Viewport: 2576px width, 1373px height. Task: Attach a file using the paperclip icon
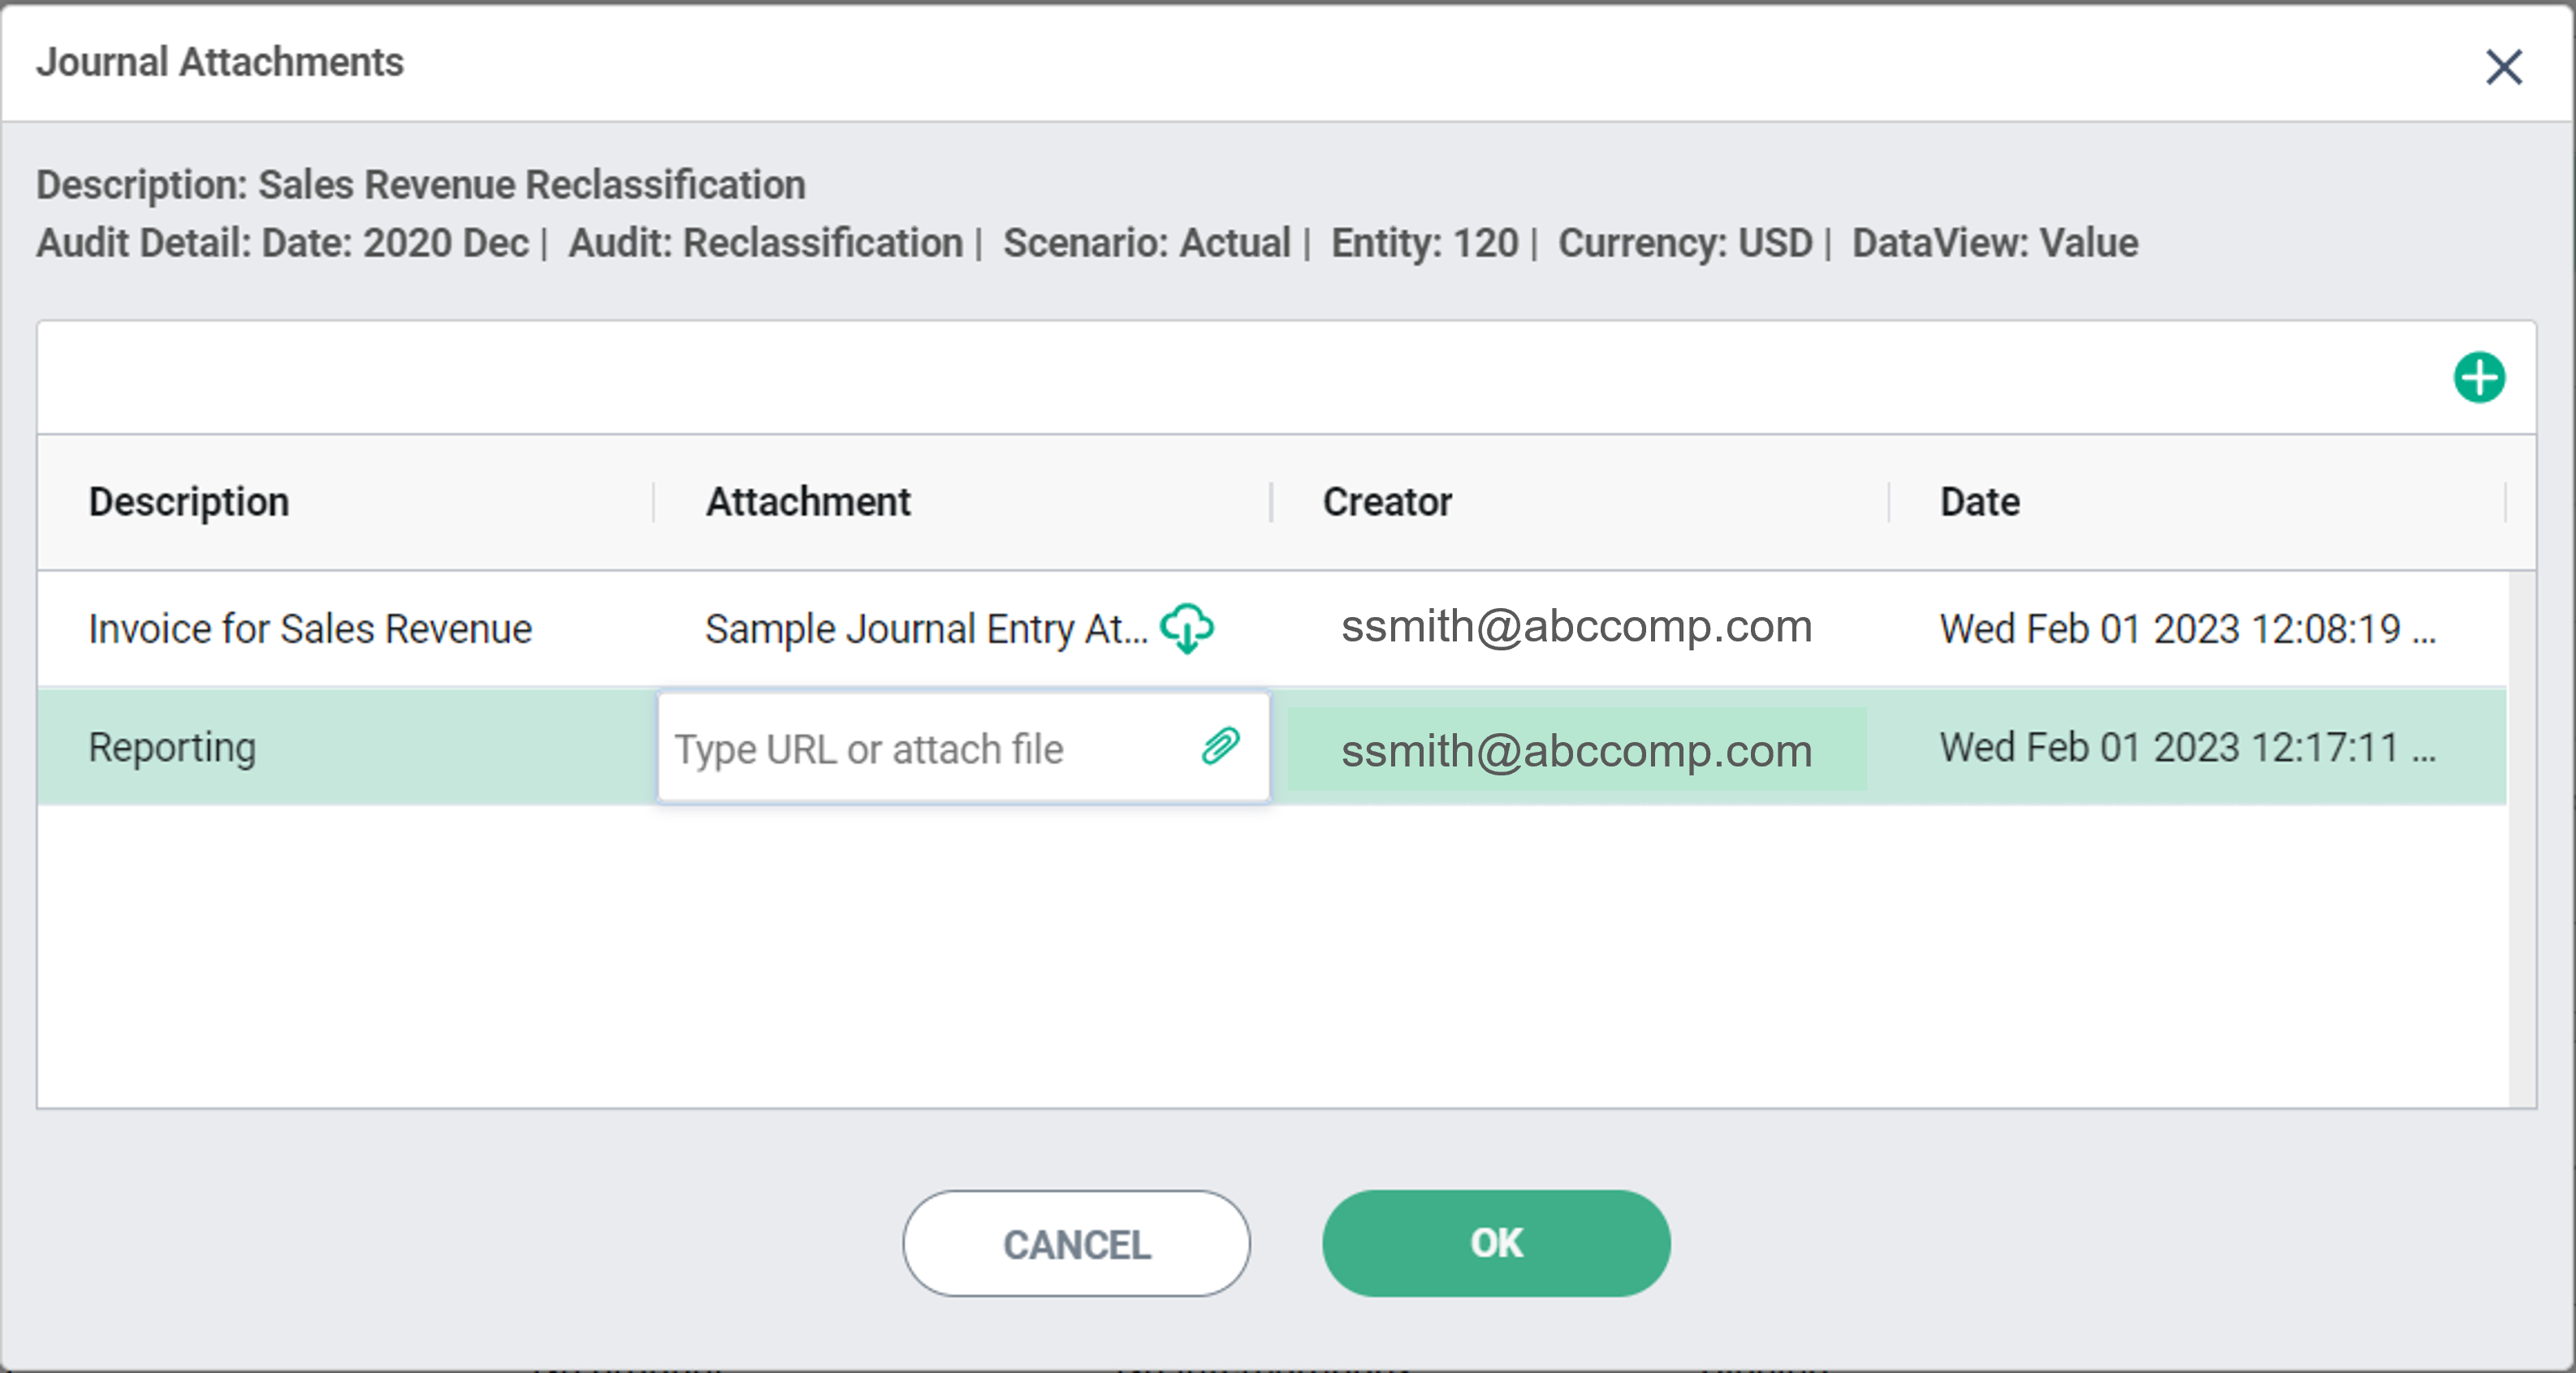pyautogui.click(x=1221, y=746)
